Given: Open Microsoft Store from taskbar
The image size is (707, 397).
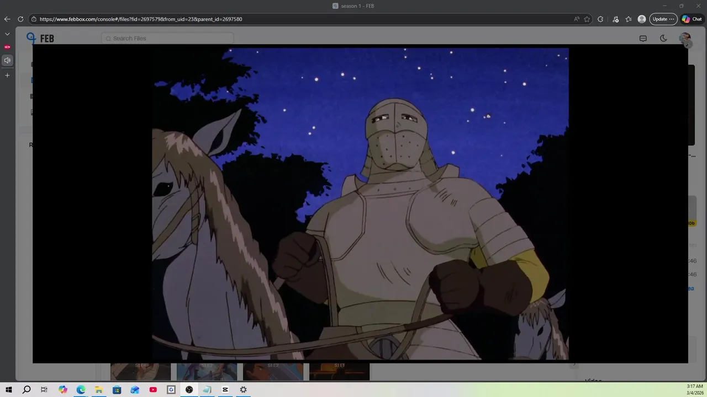Looking at the screenshot, I should pyautogui.click(x=117, y=390).
